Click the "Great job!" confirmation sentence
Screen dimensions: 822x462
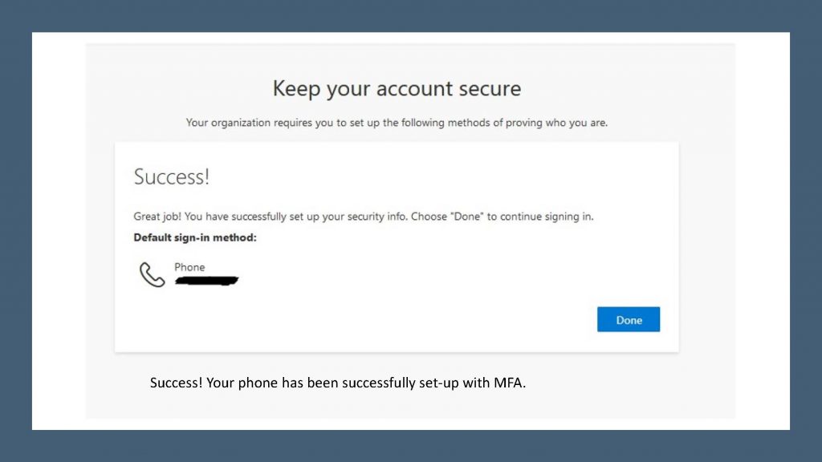coord(364,217)
